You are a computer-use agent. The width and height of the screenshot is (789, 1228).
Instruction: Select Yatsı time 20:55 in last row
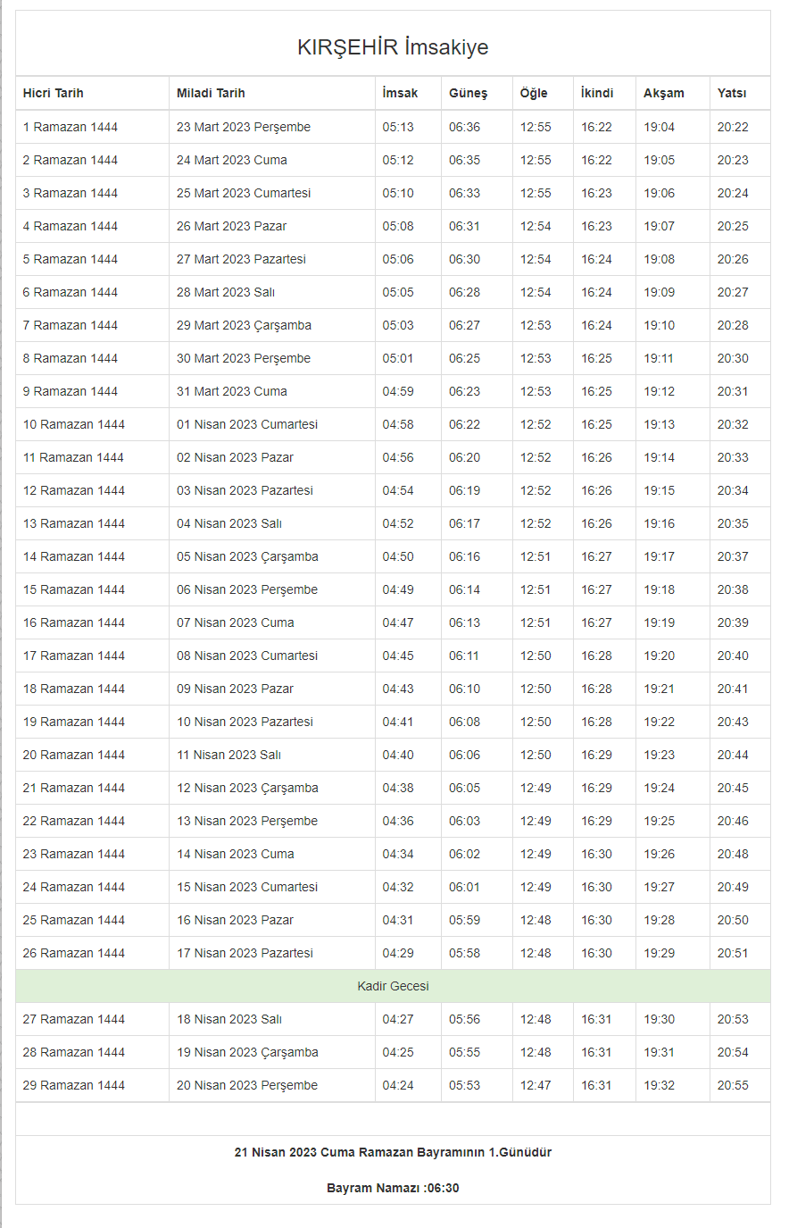tap(733, 1085)
